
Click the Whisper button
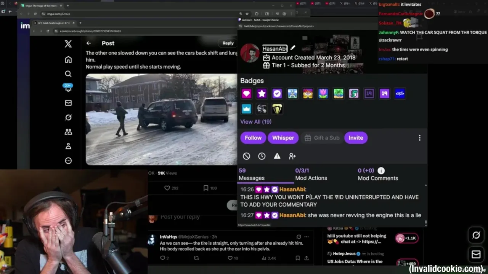(x=283, y=138)
